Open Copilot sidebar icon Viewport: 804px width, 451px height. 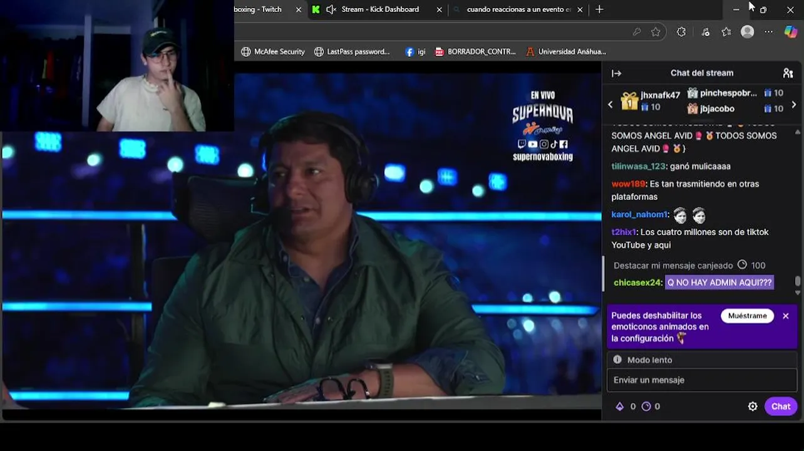[x=791, y=32]
